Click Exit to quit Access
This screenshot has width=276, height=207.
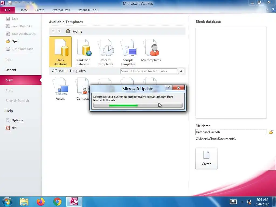click(11, 128)
